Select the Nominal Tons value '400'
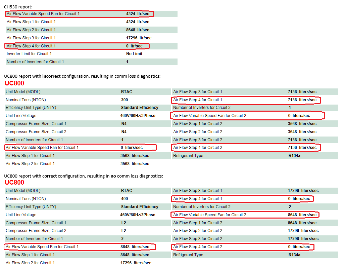Viewport: 345px width, 269px height. (125, 199)
